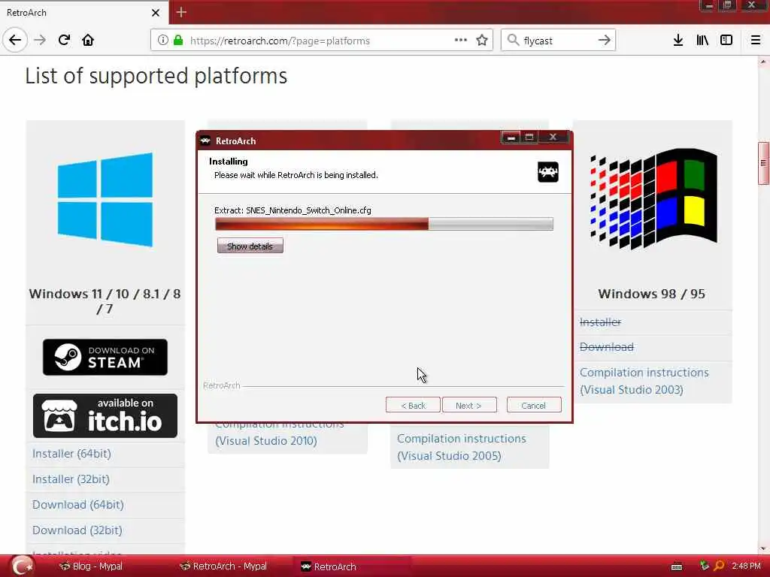The height and width of the screenshot is (577, 770).
Task: Open the Download (64bit) link
Action: click(78, 505)
